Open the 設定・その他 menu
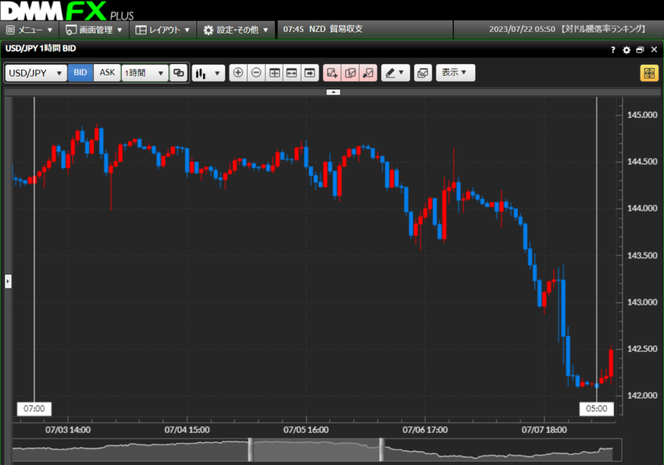The image size is (664, 465). click(236, 29)
